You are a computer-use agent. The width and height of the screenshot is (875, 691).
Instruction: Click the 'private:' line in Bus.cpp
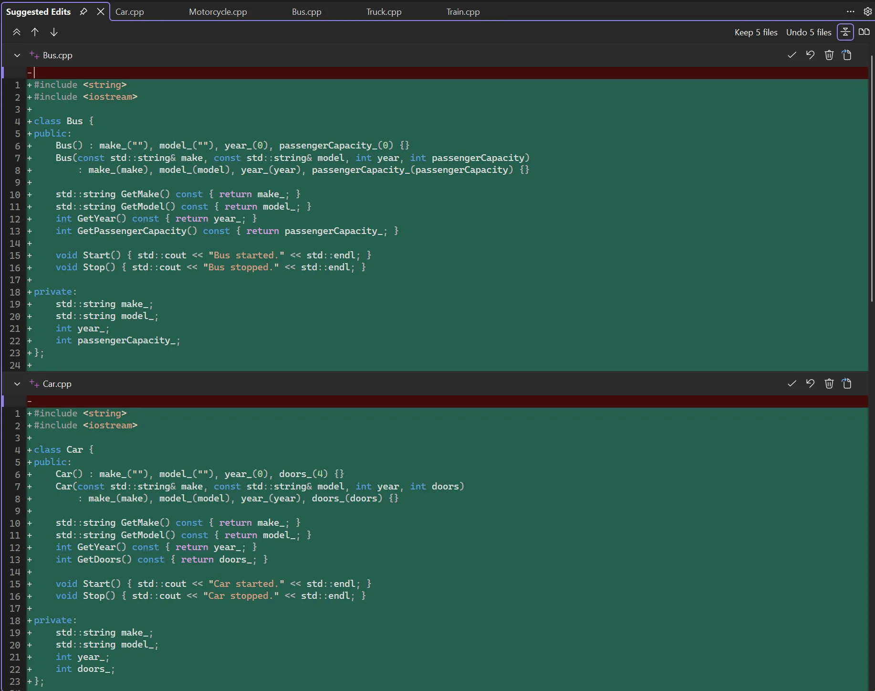pos(55,292)
